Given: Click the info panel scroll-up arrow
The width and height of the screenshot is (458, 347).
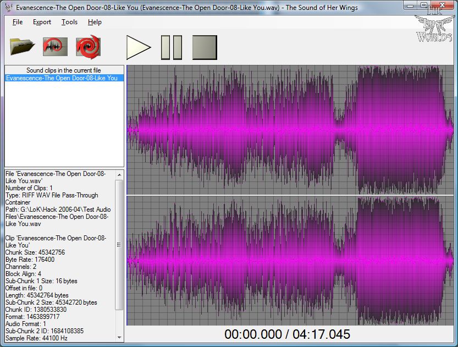Looking at the screenshot, I should (x=119, y=175).
